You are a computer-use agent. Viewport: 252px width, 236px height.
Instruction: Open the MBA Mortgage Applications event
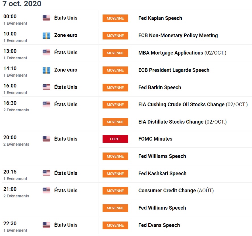pos(170,53)
